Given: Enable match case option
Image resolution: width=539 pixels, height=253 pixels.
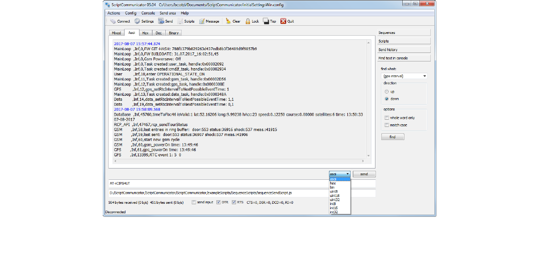Looking at the screenshot, I should (387, 125).
